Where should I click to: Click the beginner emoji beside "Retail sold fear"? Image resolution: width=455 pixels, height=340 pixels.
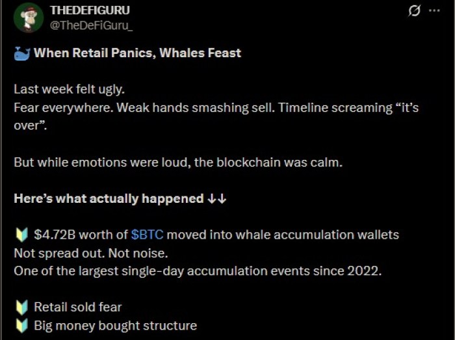tap(21, 307)
